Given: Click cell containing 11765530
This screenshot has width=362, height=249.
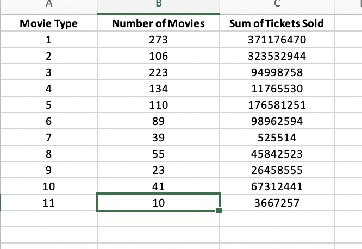Looking at the screenshot, I should click(277, 89).
